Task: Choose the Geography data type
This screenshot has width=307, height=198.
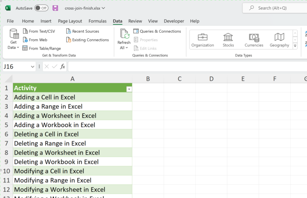Action: tap(279, 40)
